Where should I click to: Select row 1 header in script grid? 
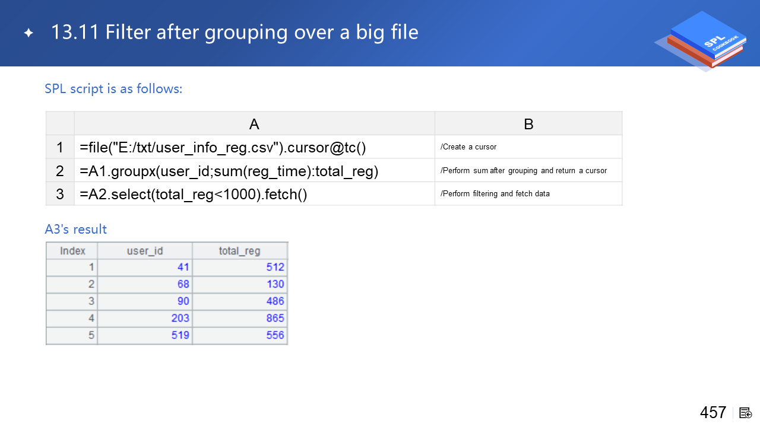coord(60,147)
